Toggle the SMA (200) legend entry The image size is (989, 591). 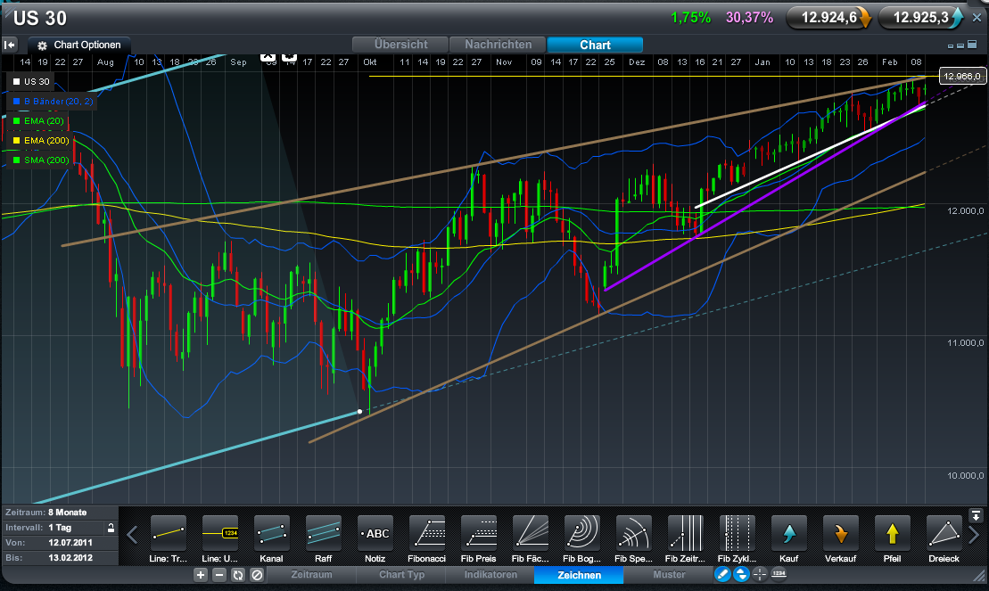click(40, 160)
